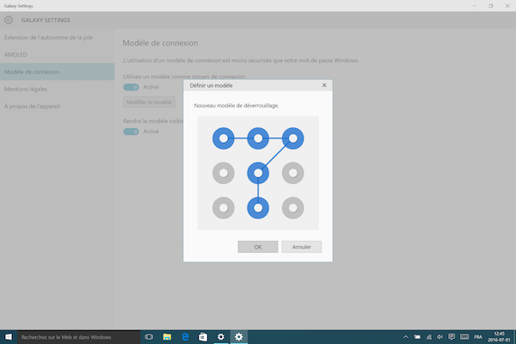This screenshot has width=516, height=344.
Task: Switch to the active Galaxy Settings taskbar app
Action: pos(239,337)
